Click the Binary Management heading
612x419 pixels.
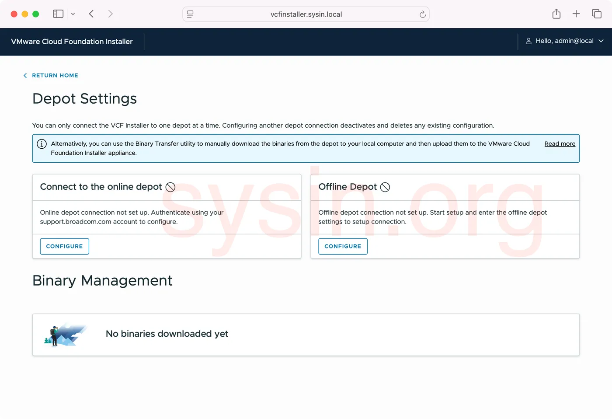point(103,280)
